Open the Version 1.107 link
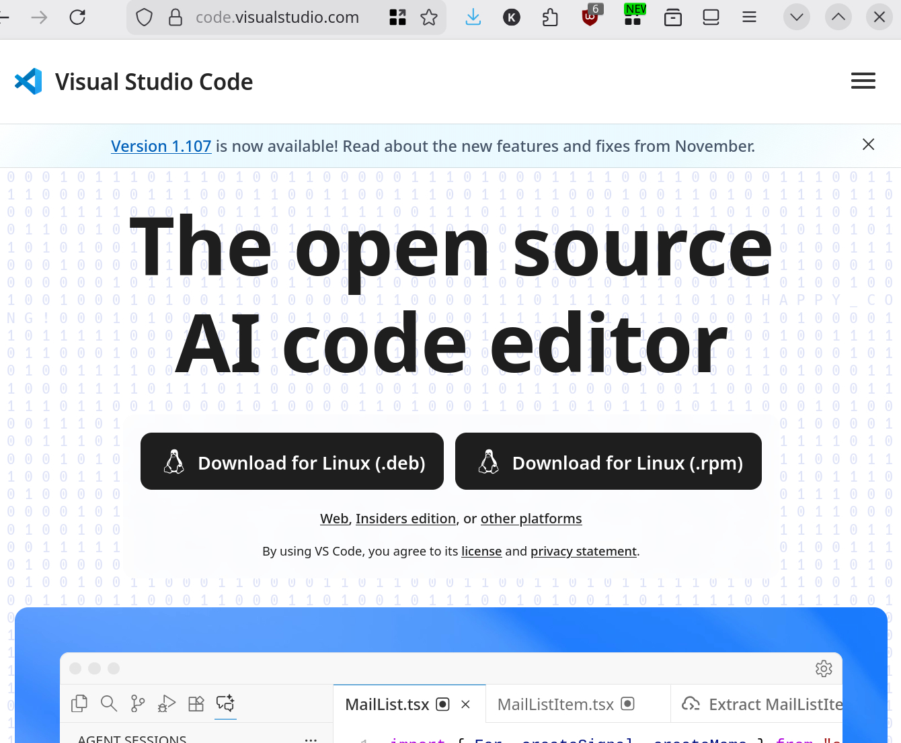Screen dimensions: 901x743 [161, 146]
